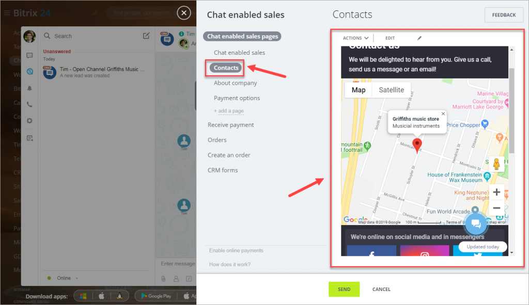This screenshot has width=529, height=305.
Task: Click the pencil edit icon above preview
Action: (x=419, y=38)
